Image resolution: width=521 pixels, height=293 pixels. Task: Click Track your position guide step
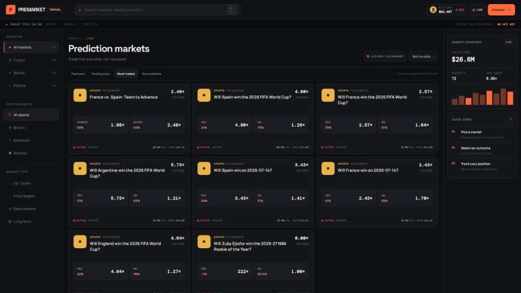point(482,166)
